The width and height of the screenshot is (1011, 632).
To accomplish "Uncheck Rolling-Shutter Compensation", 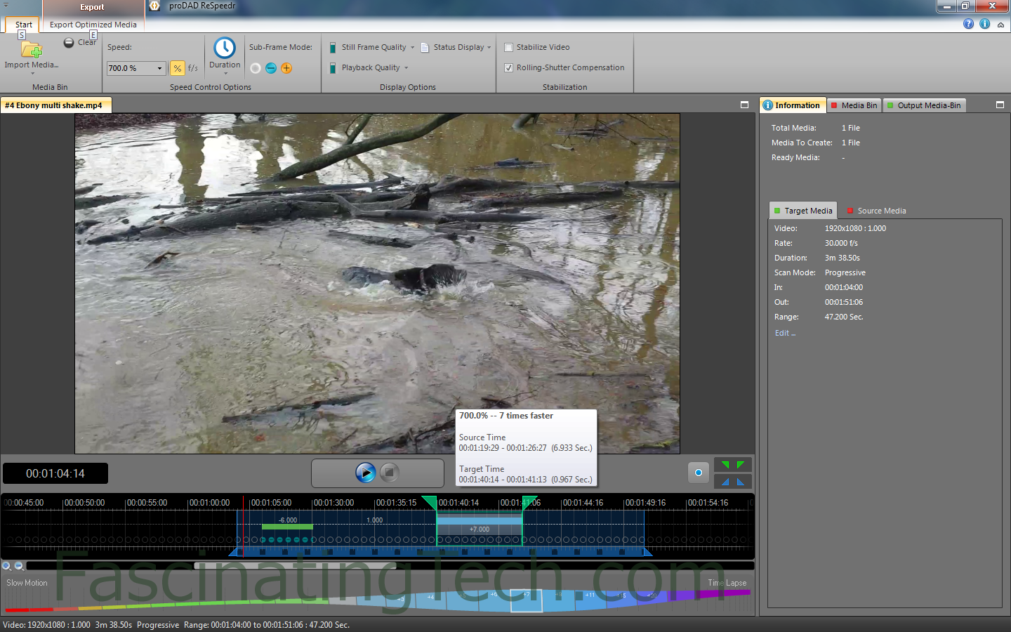I will pyautogui.click(x=509, y=68).
